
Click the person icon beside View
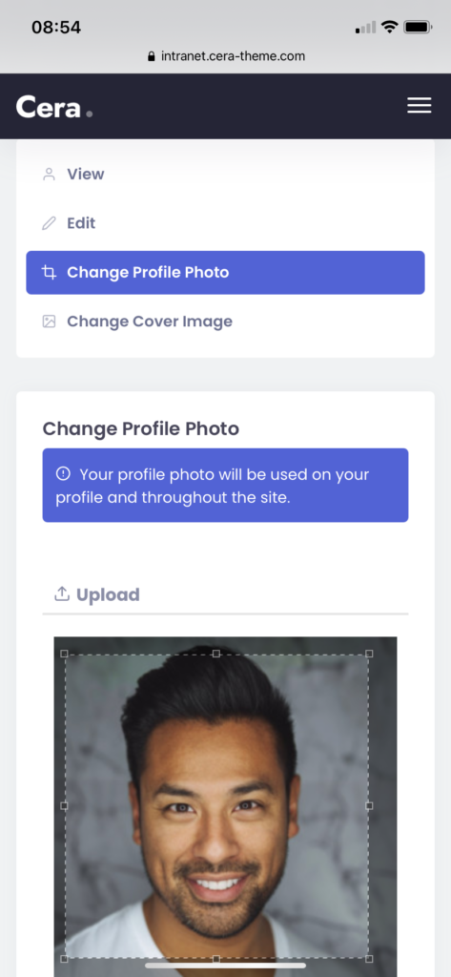pos(49,175)
